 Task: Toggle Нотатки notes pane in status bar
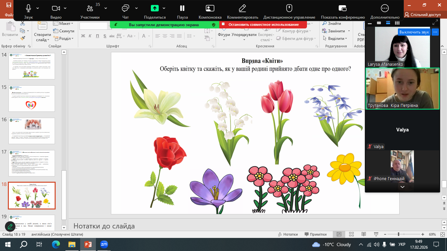tap(288, 234)
